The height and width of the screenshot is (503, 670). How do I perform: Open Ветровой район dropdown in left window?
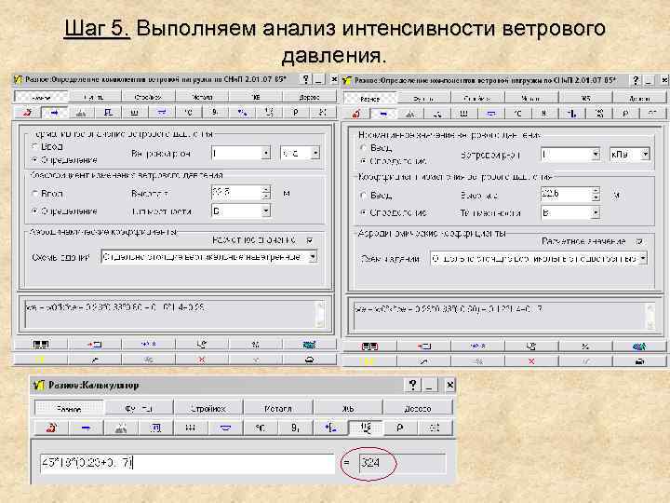coord(266,153)
